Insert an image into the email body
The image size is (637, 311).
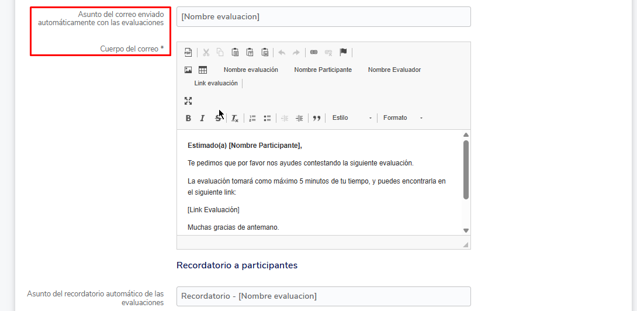(188, 70)
